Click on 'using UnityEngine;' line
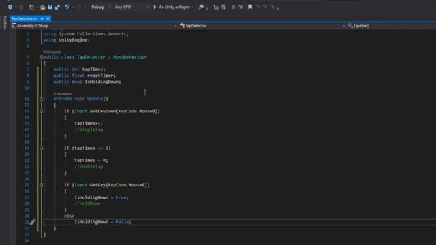The image size is (436, 245). tap(67, 40)
